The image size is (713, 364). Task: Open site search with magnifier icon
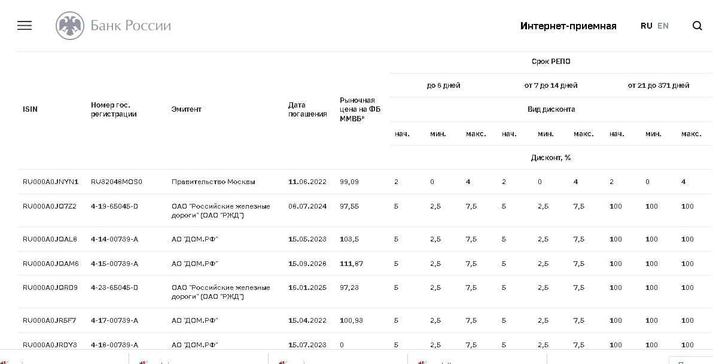coord(697,26)
